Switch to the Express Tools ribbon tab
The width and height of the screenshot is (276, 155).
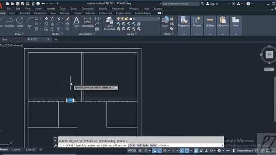(123, 13)
